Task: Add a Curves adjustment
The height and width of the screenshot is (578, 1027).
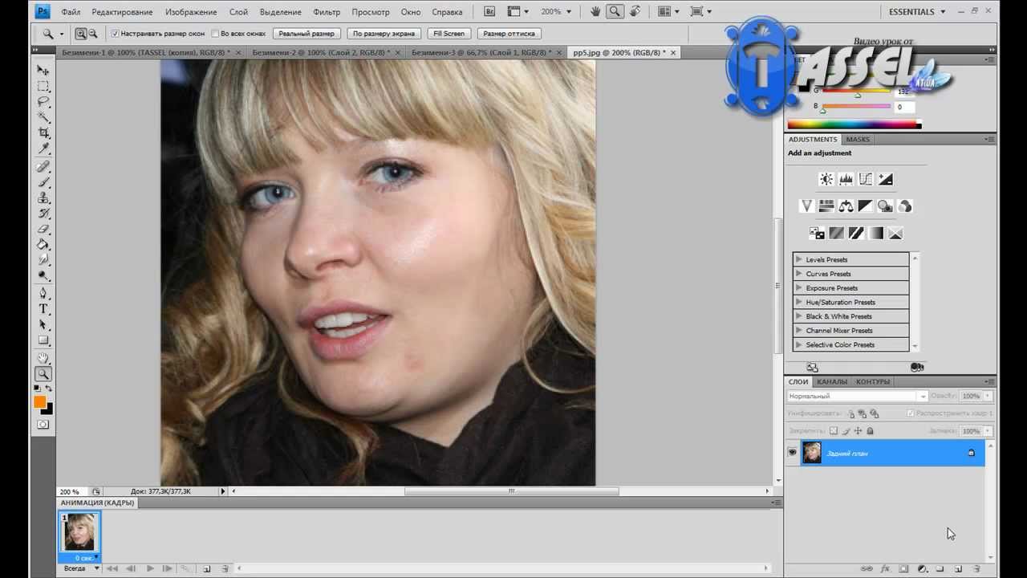Action: [866, 179]
